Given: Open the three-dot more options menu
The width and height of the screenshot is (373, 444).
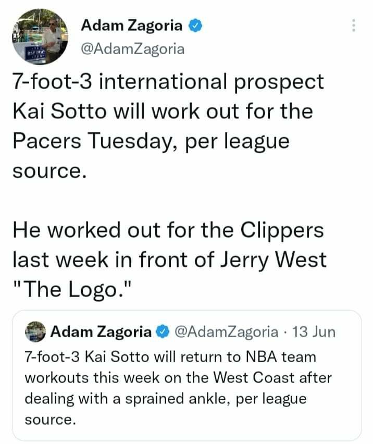Looking at the screenshot, I should click(x=354, y=26).
